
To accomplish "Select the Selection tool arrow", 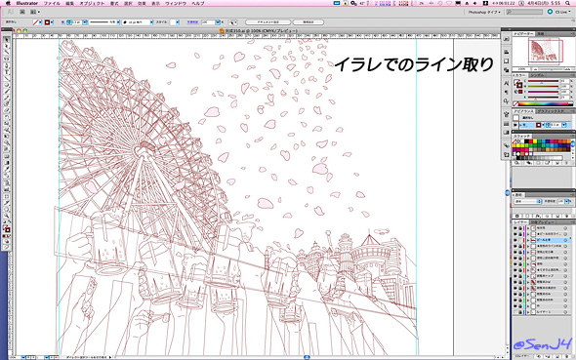I will point(6,40).
